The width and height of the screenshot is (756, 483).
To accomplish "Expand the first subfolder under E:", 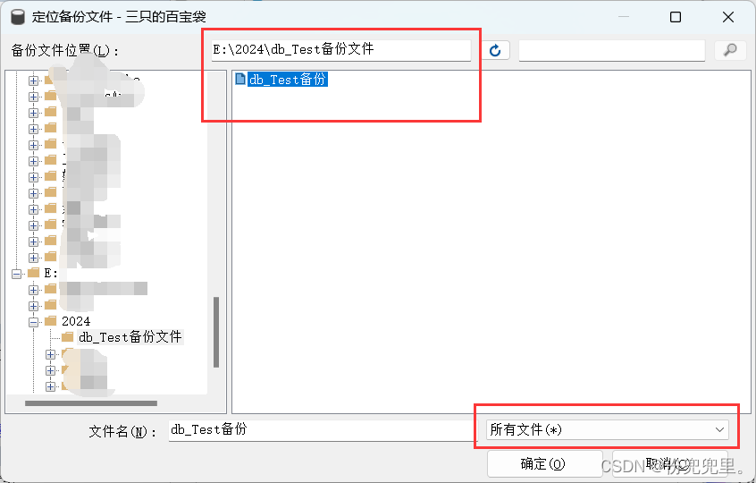I will [x=33, y=290].
